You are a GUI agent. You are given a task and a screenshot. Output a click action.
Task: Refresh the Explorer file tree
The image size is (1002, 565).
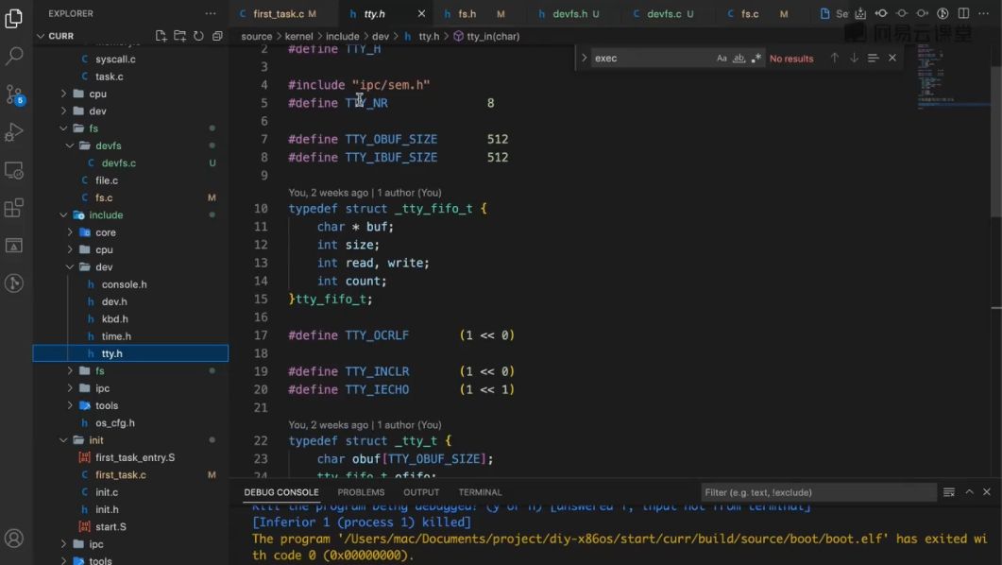click(x=198, y=36)
